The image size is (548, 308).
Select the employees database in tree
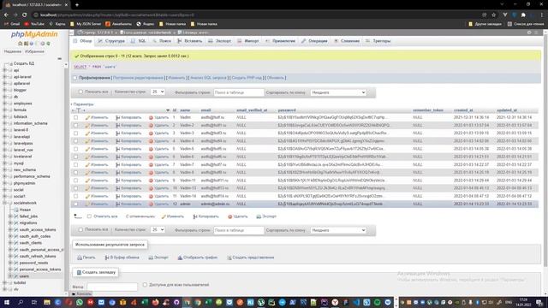[x=23, y=104]
